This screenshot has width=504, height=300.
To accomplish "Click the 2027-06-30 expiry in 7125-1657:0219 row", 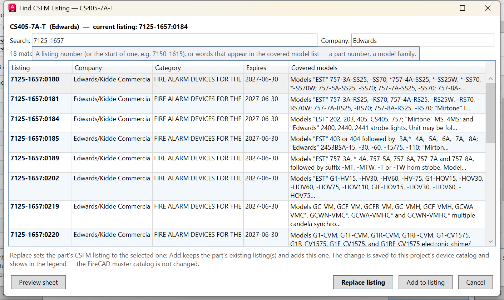I will pos(262,206).
